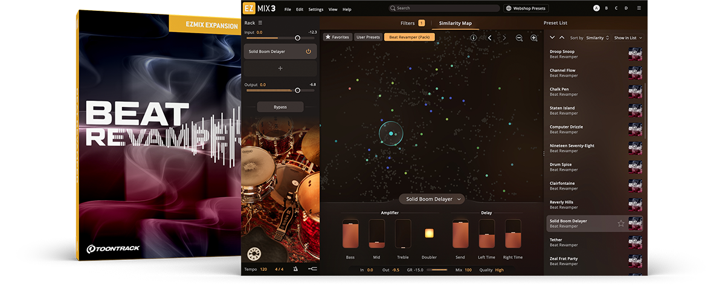The height and width of the screenshot is (295, 725).
Task: Click the cable routing icon in the bottom bar
Action: pyautogui.click(x=312, y=269)
